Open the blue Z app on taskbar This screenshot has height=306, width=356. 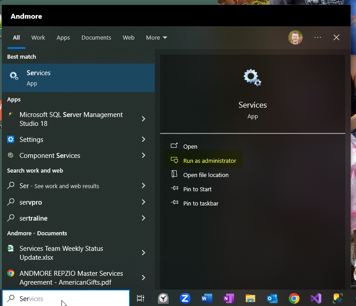point(185,298)
